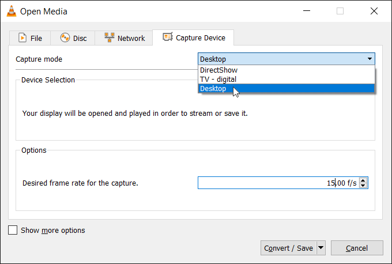Click the File tab play icon

tap(22, 38)
